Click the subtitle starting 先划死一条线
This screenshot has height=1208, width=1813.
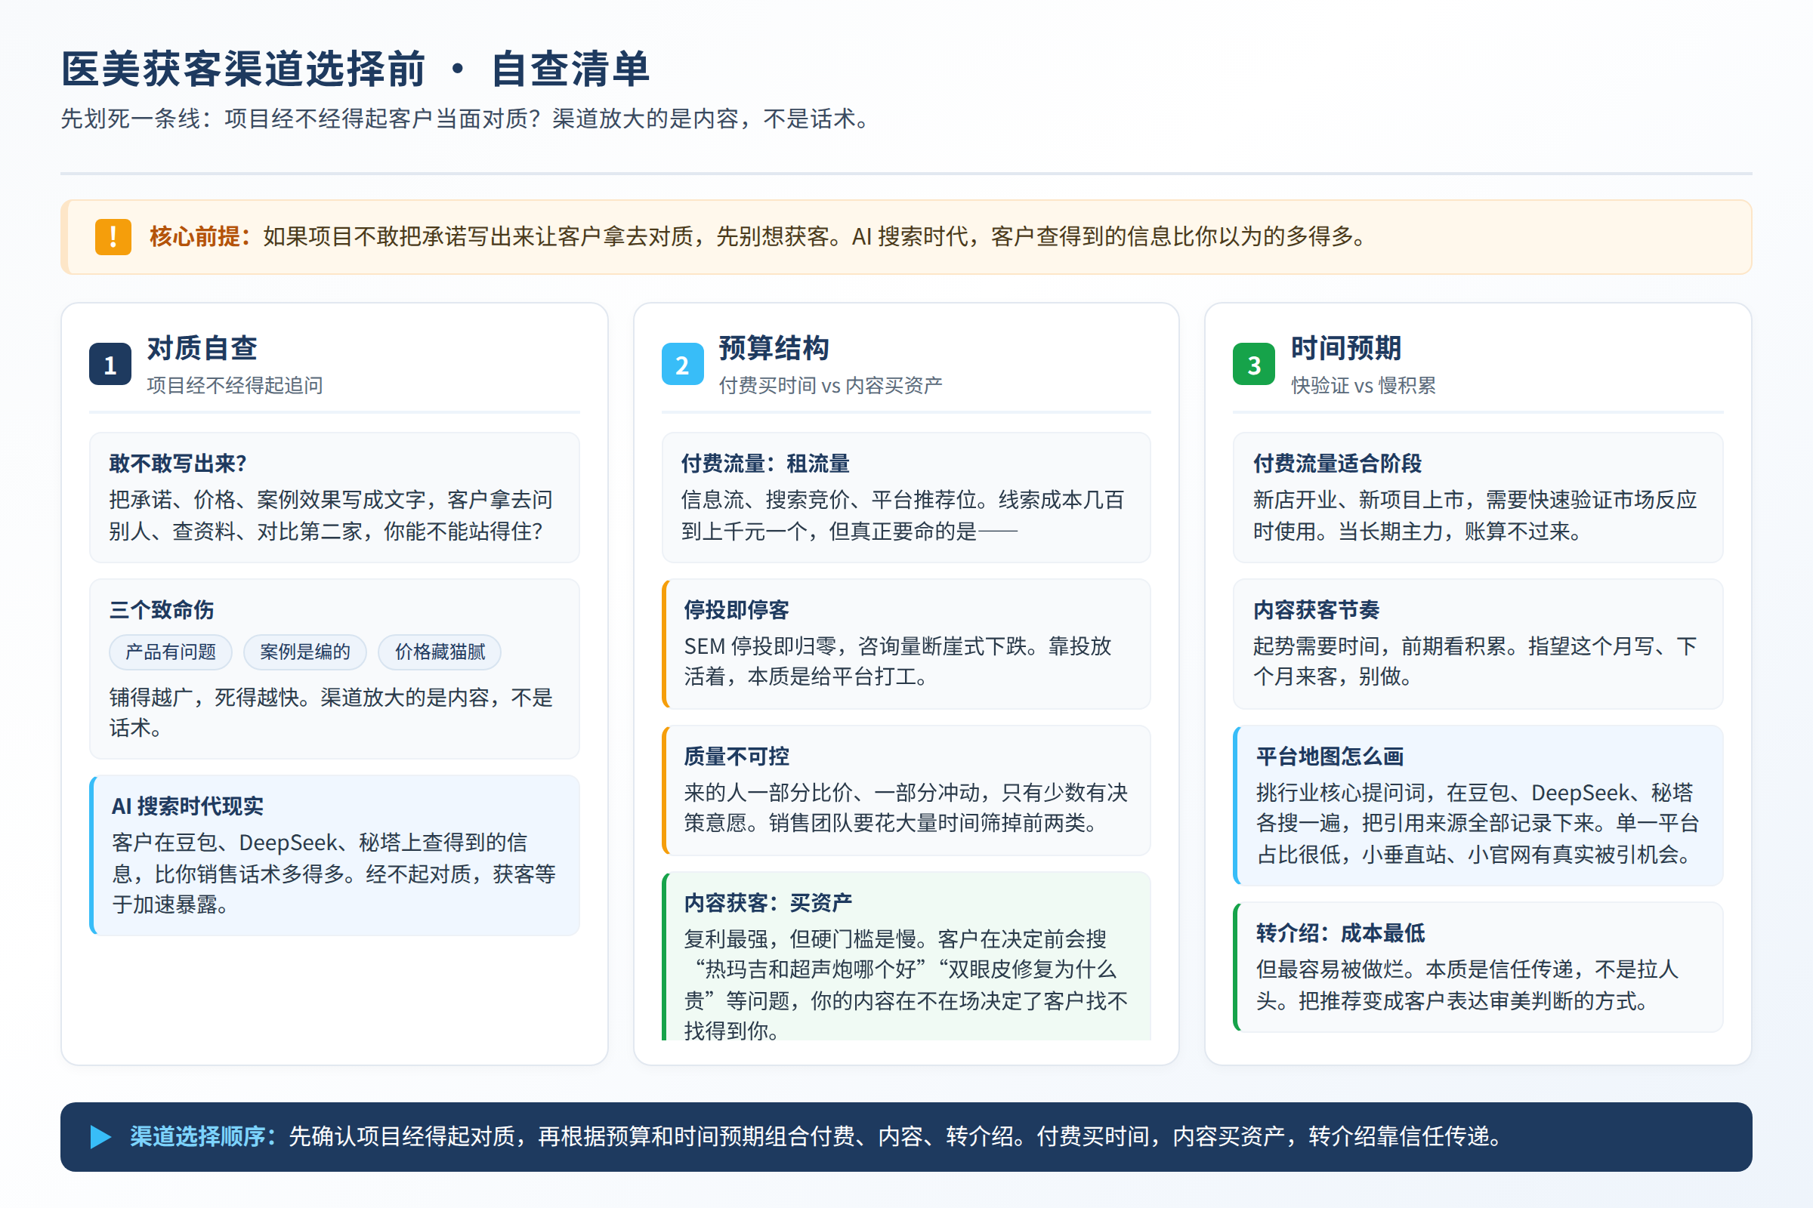point(467,119)
